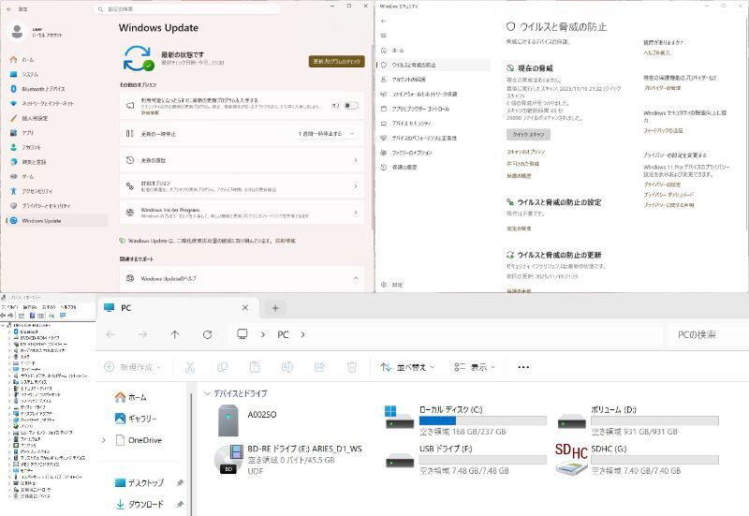This screenshot has height=516, width=749.
Task: Click the Settings back arrow
Action: (9, 9)
